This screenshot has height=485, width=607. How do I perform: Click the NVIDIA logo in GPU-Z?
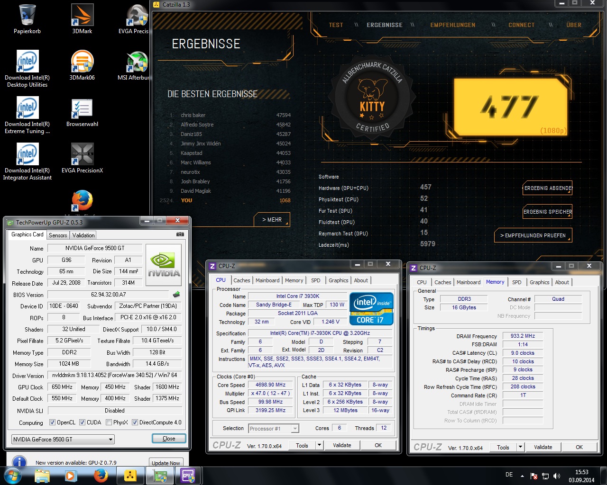164,265
